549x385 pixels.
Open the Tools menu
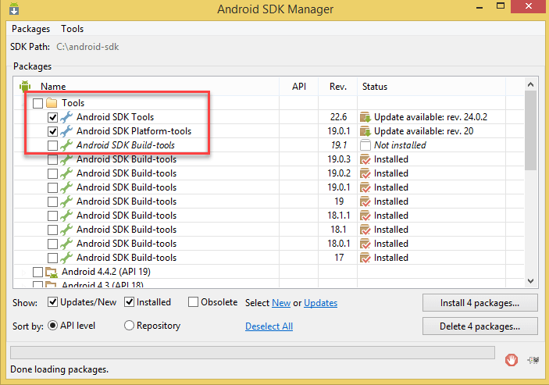coord(72,29)
